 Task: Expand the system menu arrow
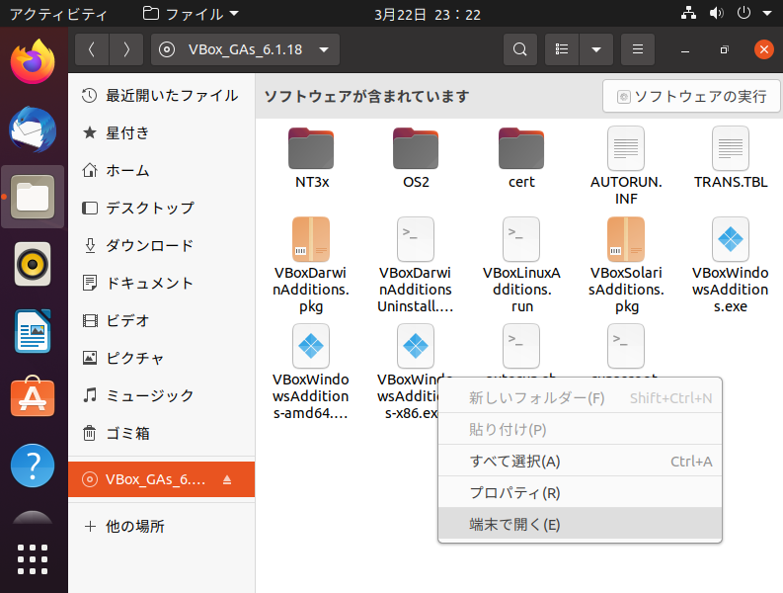pyautogui.click(x=767, y=14)
